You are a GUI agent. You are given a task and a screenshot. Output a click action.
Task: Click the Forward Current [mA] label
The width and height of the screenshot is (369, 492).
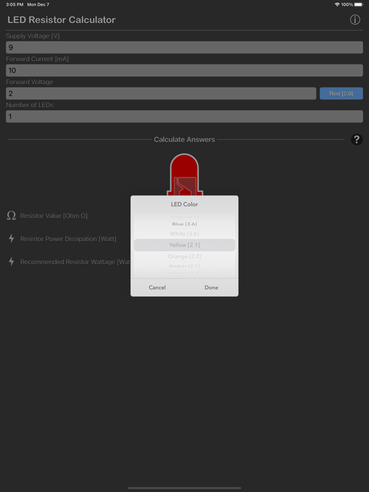pyautogui.click(x=37, y=59)
